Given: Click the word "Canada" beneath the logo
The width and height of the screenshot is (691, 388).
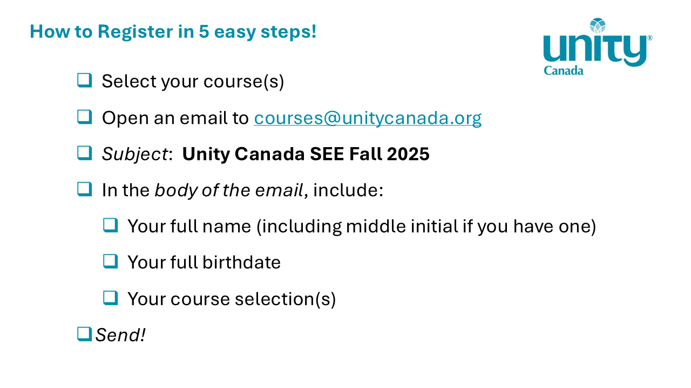Looking at the screenshot, I should coord(564,71).
